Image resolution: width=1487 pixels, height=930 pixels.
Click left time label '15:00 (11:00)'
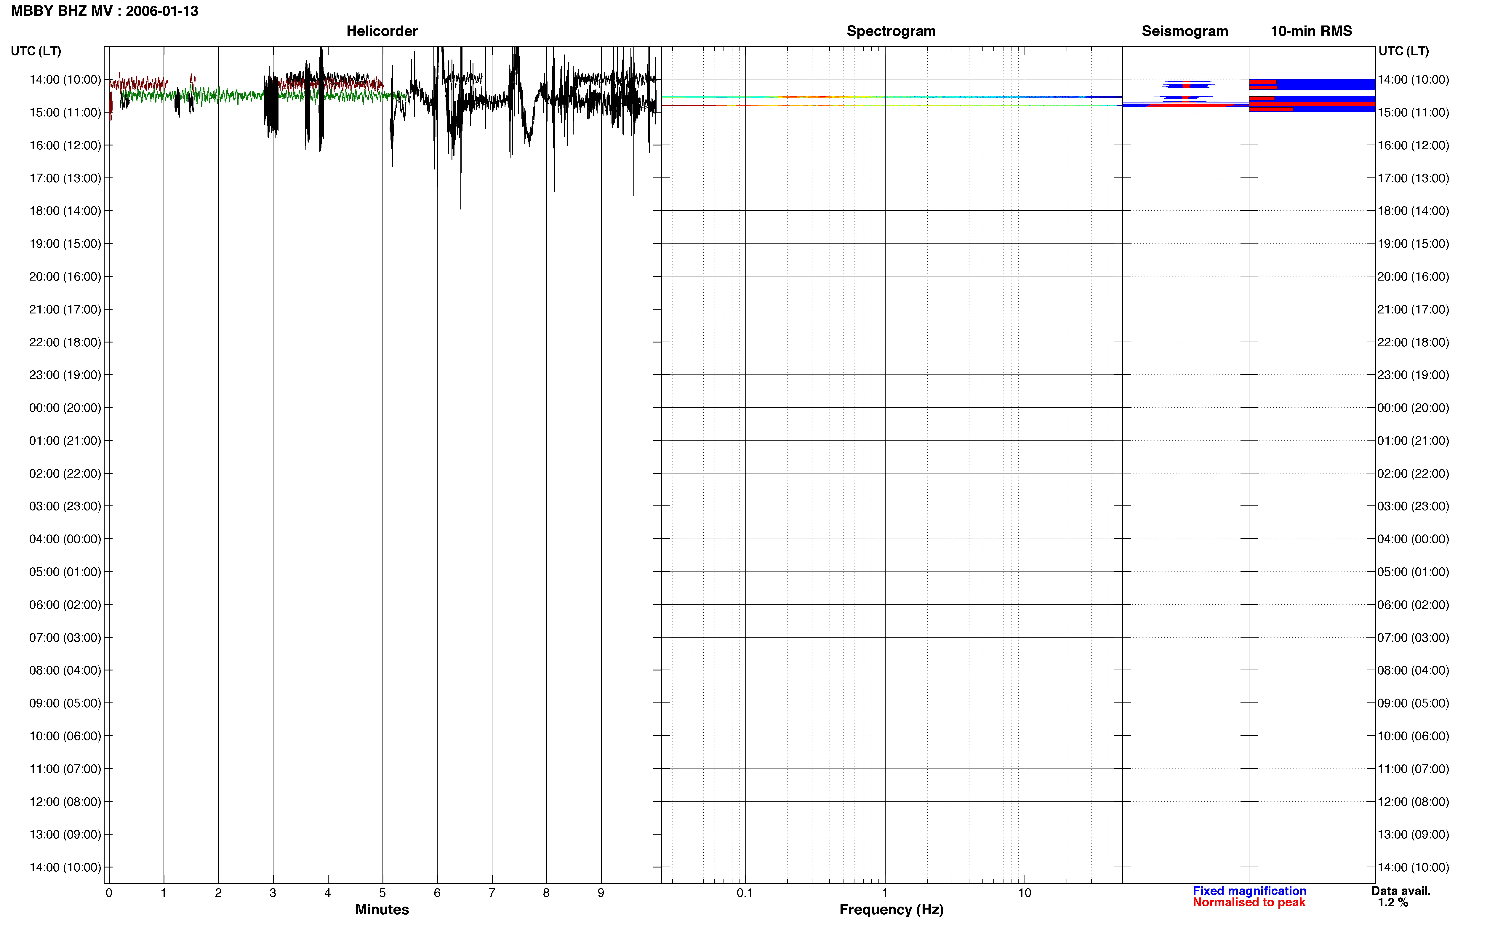coord(65,113)
